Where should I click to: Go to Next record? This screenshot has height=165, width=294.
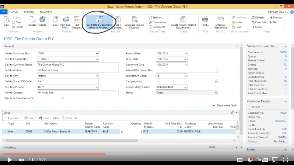coord(274,22)
